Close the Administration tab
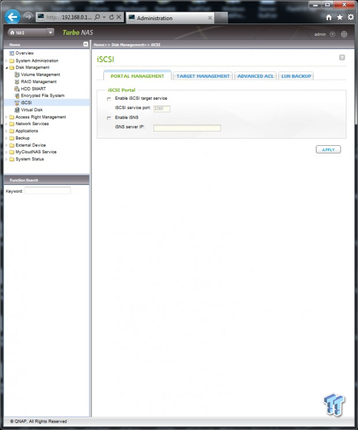The height and width of the screenshot is (430, 358). 210,18
